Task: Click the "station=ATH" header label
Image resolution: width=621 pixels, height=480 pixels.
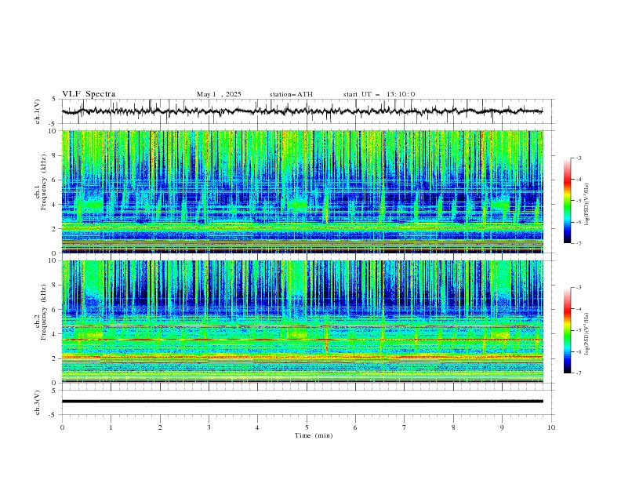Action: [x=291, y=94]
